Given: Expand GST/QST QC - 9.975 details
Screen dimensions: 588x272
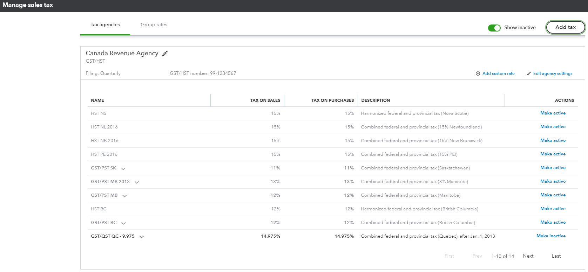Looking at the screenshot, I should 142,237.
